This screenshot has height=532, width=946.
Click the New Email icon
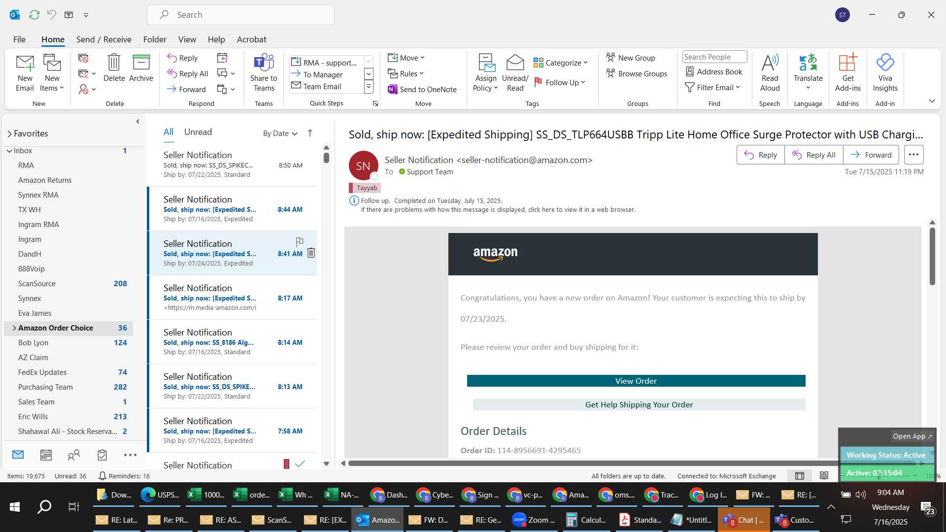pyautogui.click(x=25, y=73)
